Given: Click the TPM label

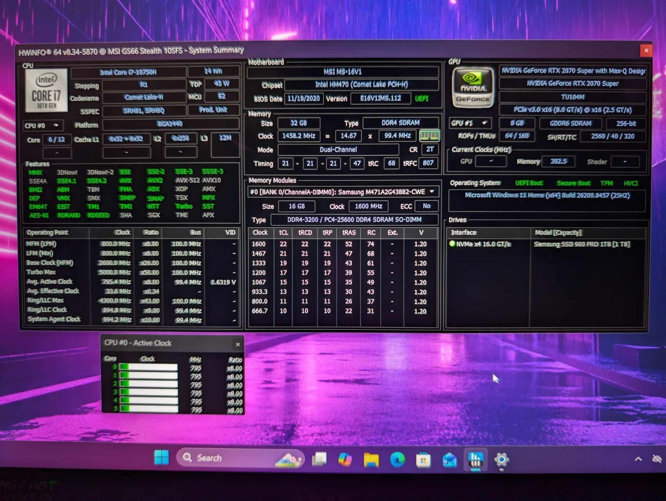Looking at the screenshot, I should coord(606,184).
